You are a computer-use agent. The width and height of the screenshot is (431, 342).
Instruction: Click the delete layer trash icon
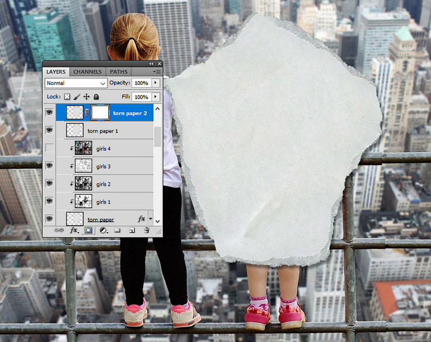pos(147,230)
